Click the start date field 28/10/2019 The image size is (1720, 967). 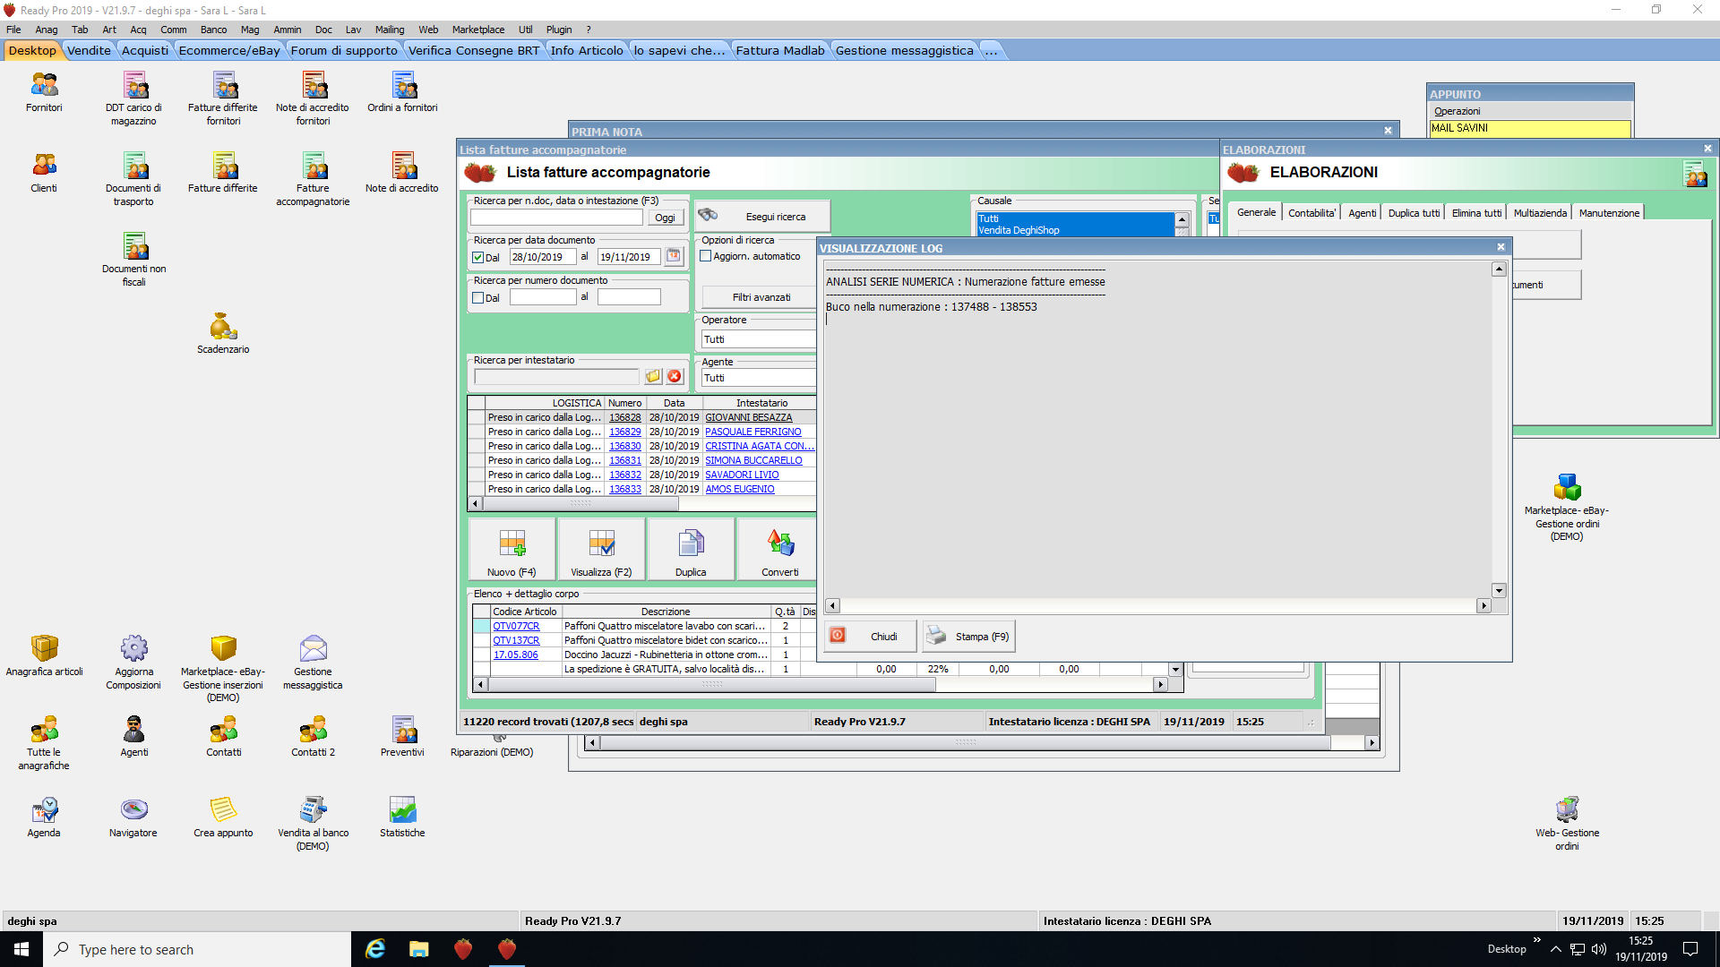tap(543, 257)
